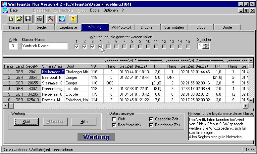Switch to the Ergebnisse tab
This screenshot has width=257, height=154.
coord(68,27)
